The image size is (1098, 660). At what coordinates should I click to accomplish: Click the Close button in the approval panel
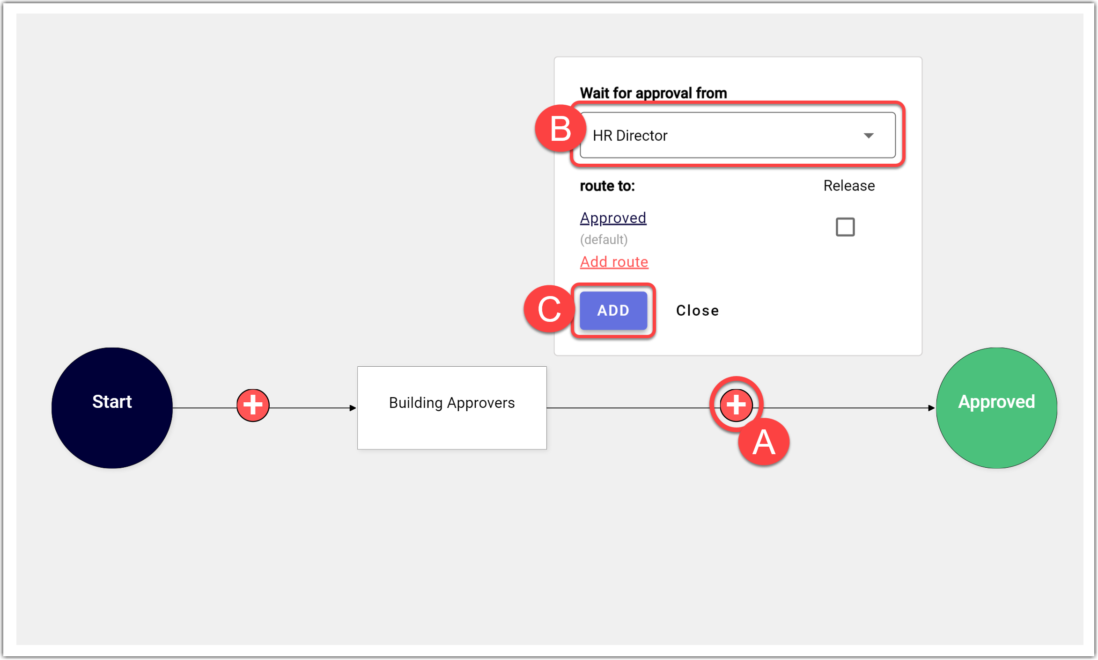click(x=697, y=311)
